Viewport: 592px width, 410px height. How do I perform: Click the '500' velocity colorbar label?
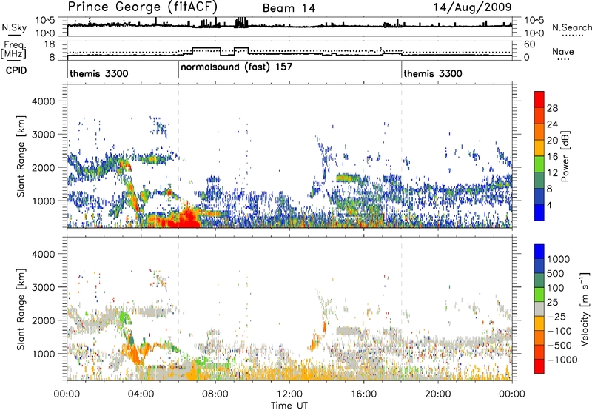[x=556, y=274]
